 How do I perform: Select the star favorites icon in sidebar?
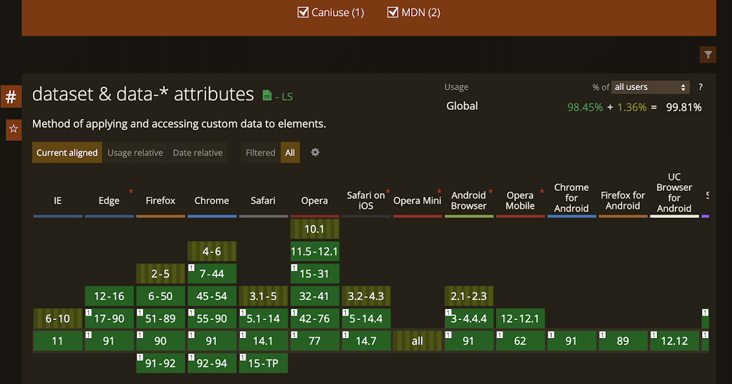13,130
